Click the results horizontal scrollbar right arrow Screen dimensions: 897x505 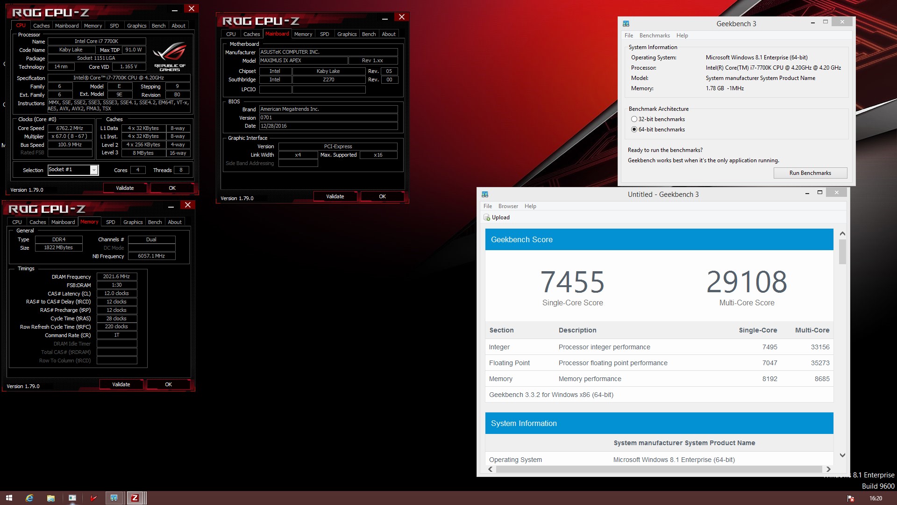pos(828,469)
